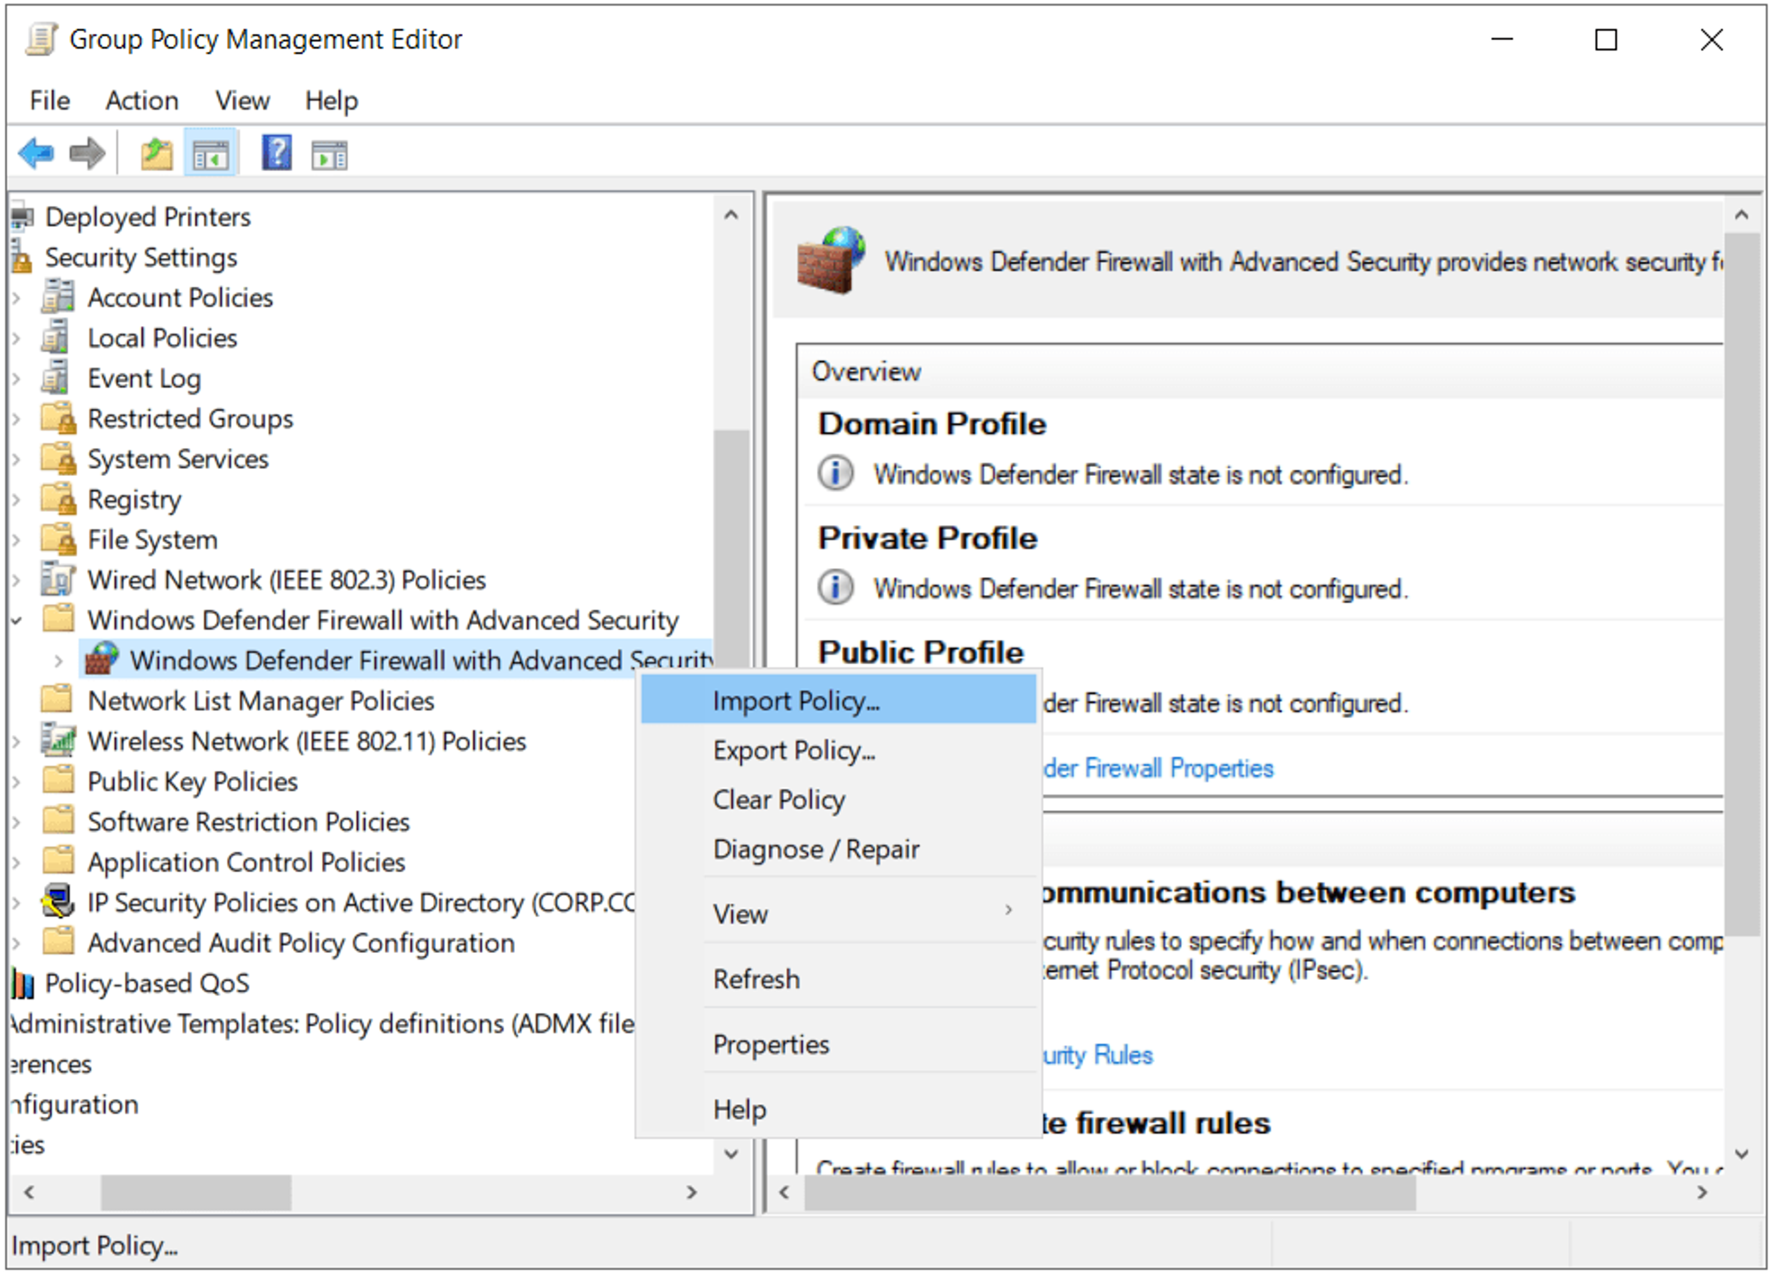The image size is (1773, 1275).
Task: Click the Restricted Groups folder icon
Action: [59, 418]
